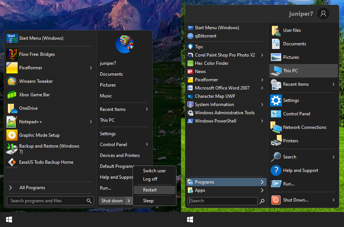Viewport: 344px width, 227px height.
Task: Open the Tips lightbulb icon
Action: point(190,46)
